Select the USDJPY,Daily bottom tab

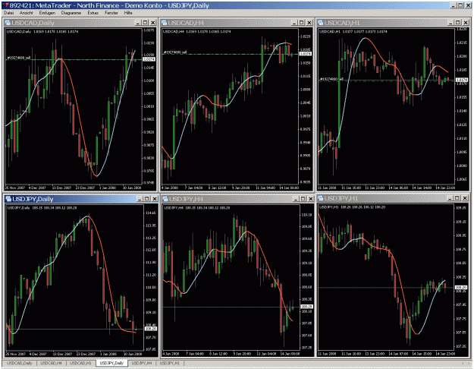tap(111, 363)
